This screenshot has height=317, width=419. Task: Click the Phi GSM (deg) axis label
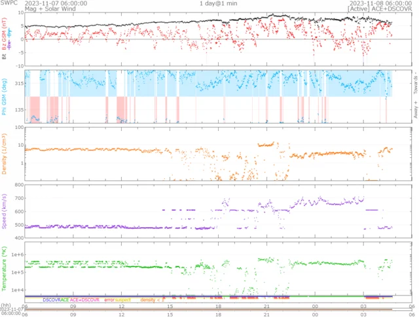click(x=5, y=96)
